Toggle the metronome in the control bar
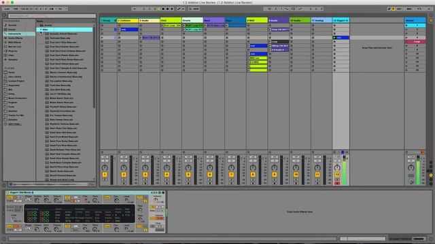Viewport: 435px width, 244px height. tap(52, 9)
